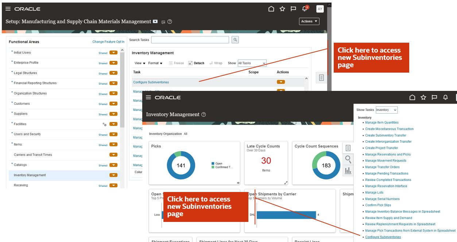Open the hamburger navigation menu
This screenshot has width=457, height=242.
coord(8,8)
